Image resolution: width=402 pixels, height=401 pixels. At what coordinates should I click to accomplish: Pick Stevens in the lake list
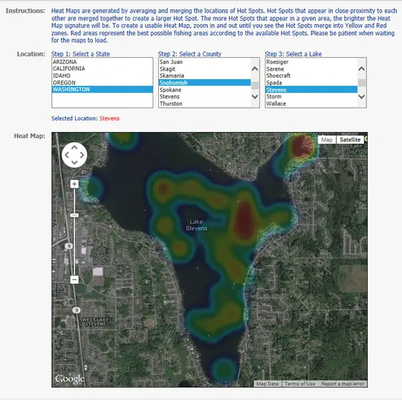(x=312, y=90)
